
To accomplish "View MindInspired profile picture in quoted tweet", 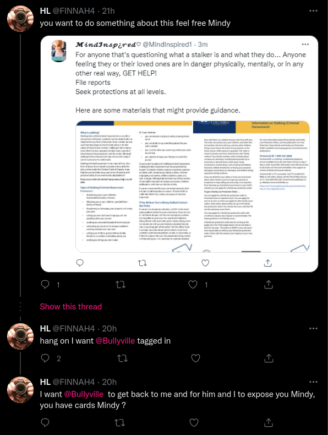I will point(59,51).
